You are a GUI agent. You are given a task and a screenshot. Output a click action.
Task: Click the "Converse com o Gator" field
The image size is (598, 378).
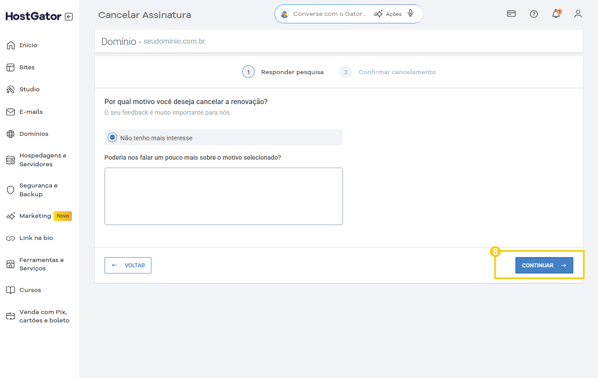(x=330, y=14)
